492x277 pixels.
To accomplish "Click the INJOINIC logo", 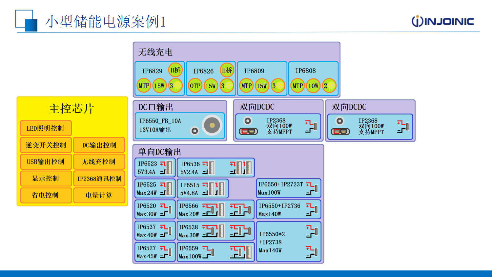I will coord(443,21).
